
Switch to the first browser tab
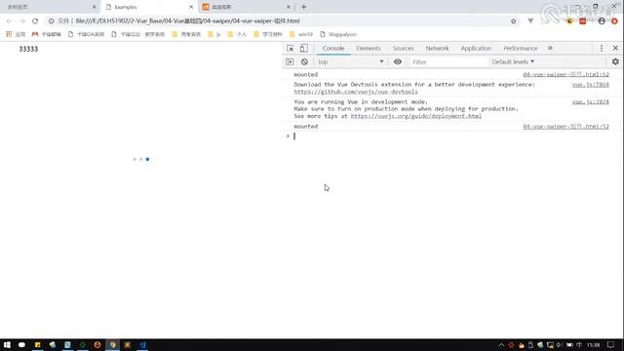[50, 7]
